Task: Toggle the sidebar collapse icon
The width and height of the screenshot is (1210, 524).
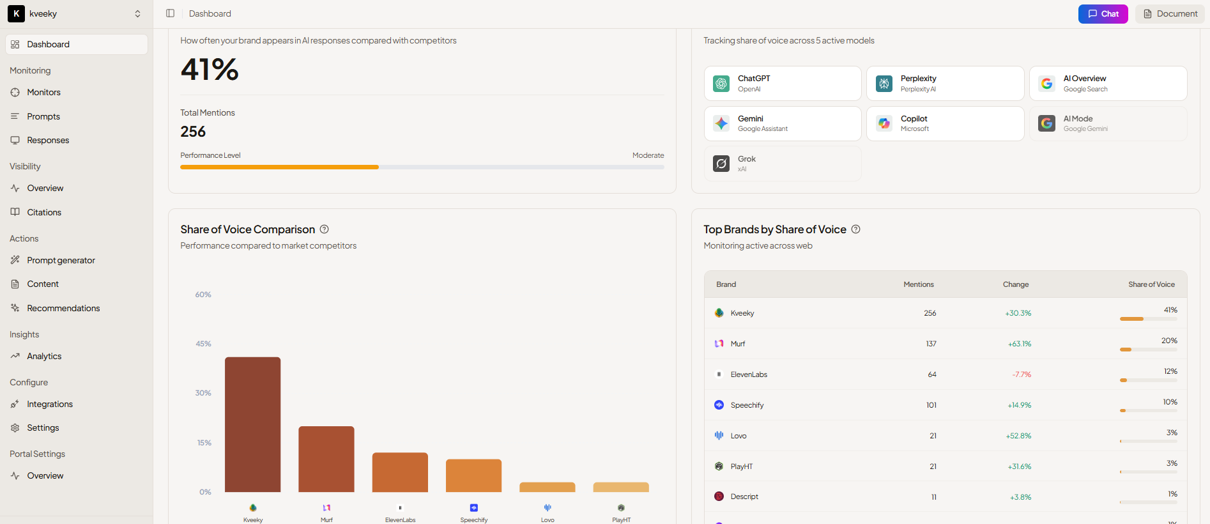Action: pyautogui.click(x=170, y=13)
